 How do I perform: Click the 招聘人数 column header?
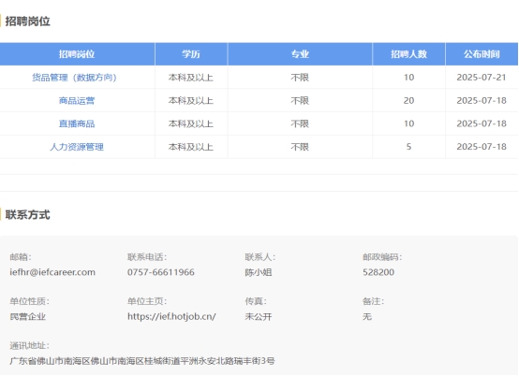(408, 54)
